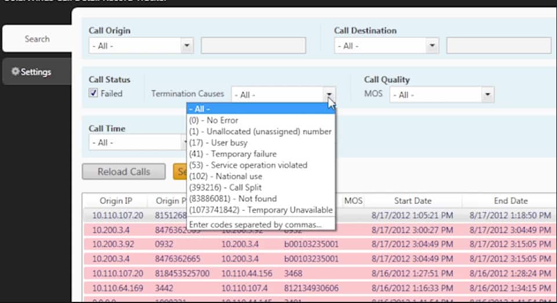
Task: Click origin number 818453525700
Action: pyautogui.click(x=182, y=273)
